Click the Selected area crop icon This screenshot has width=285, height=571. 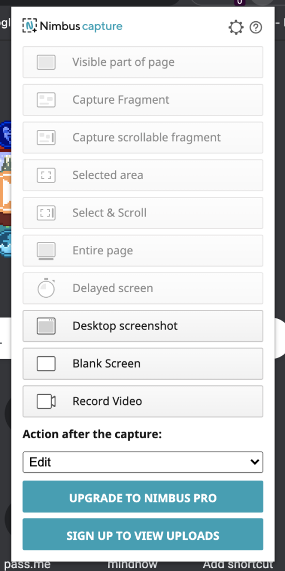(46, 175)
